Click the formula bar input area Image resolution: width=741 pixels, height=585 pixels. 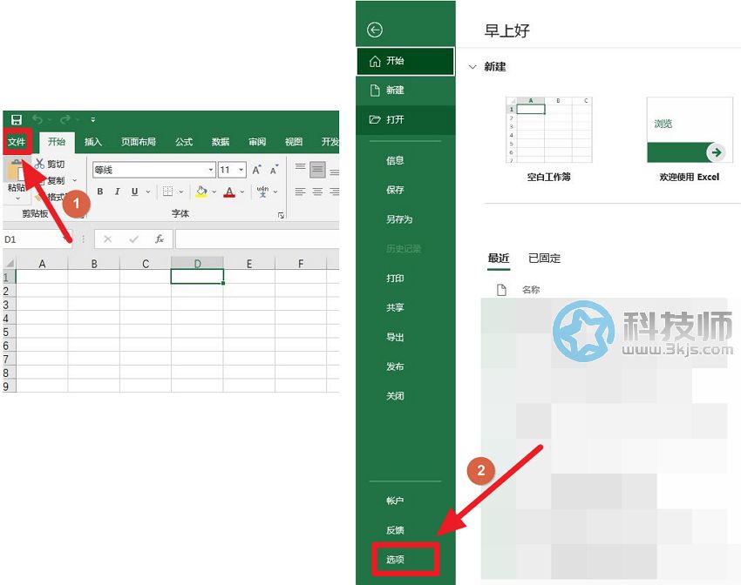(257, 239)
